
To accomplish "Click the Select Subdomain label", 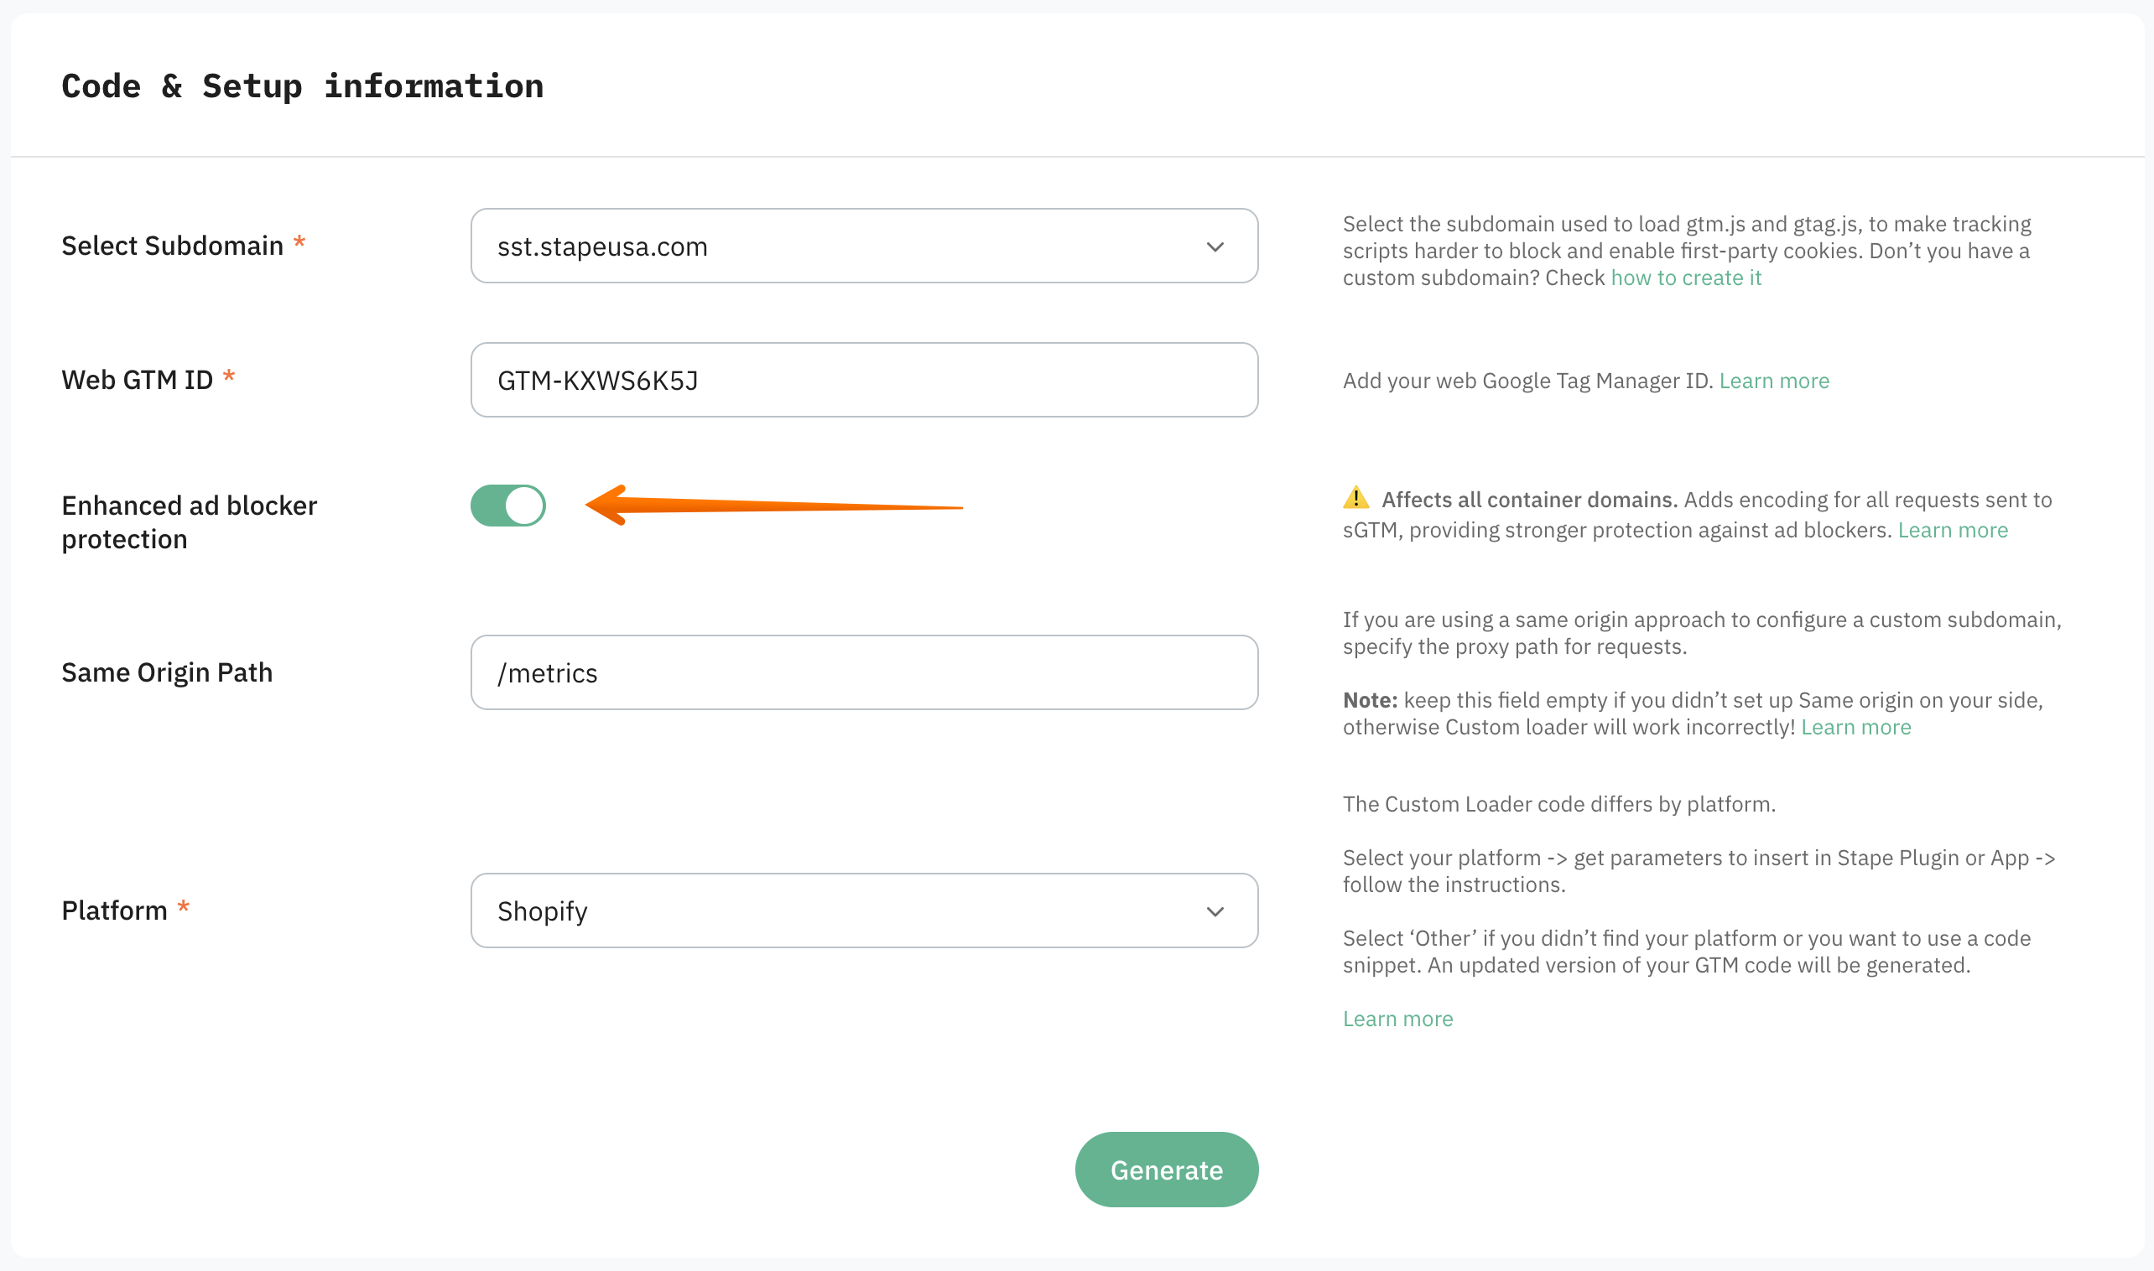I will 172,246.
